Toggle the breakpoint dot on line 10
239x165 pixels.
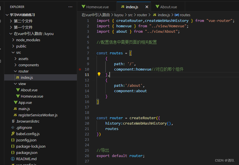pos(80,69)
